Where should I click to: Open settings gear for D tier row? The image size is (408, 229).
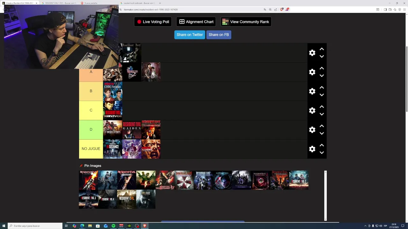tap(312, 130)
